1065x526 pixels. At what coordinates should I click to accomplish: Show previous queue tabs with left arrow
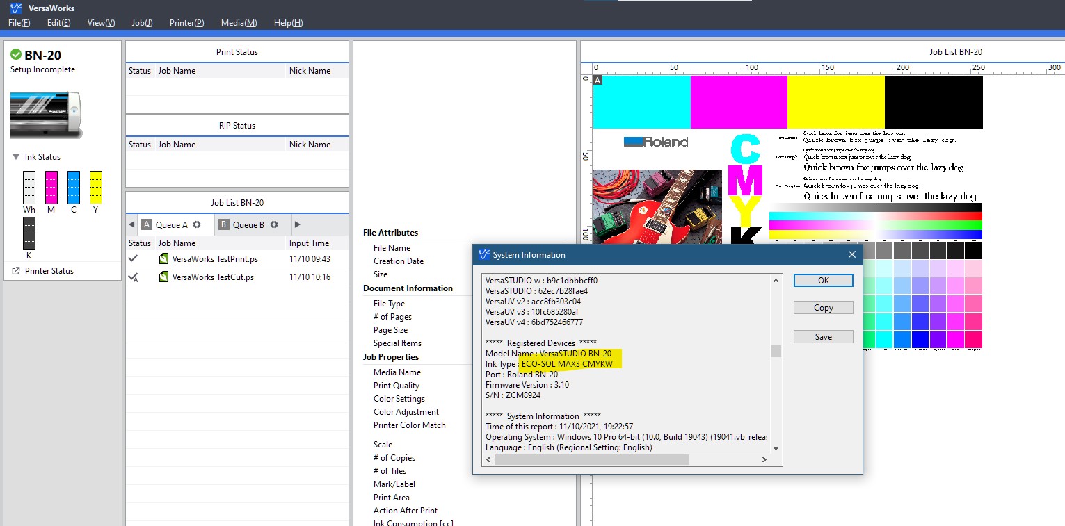[x=131, y=224]
